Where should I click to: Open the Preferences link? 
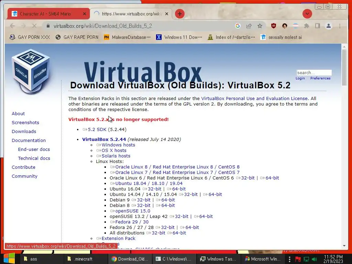[320, 78]
